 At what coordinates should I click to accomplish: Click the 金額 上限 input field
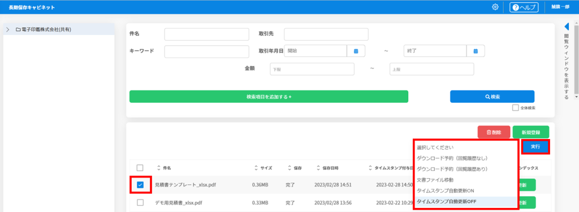click(431, 69)
